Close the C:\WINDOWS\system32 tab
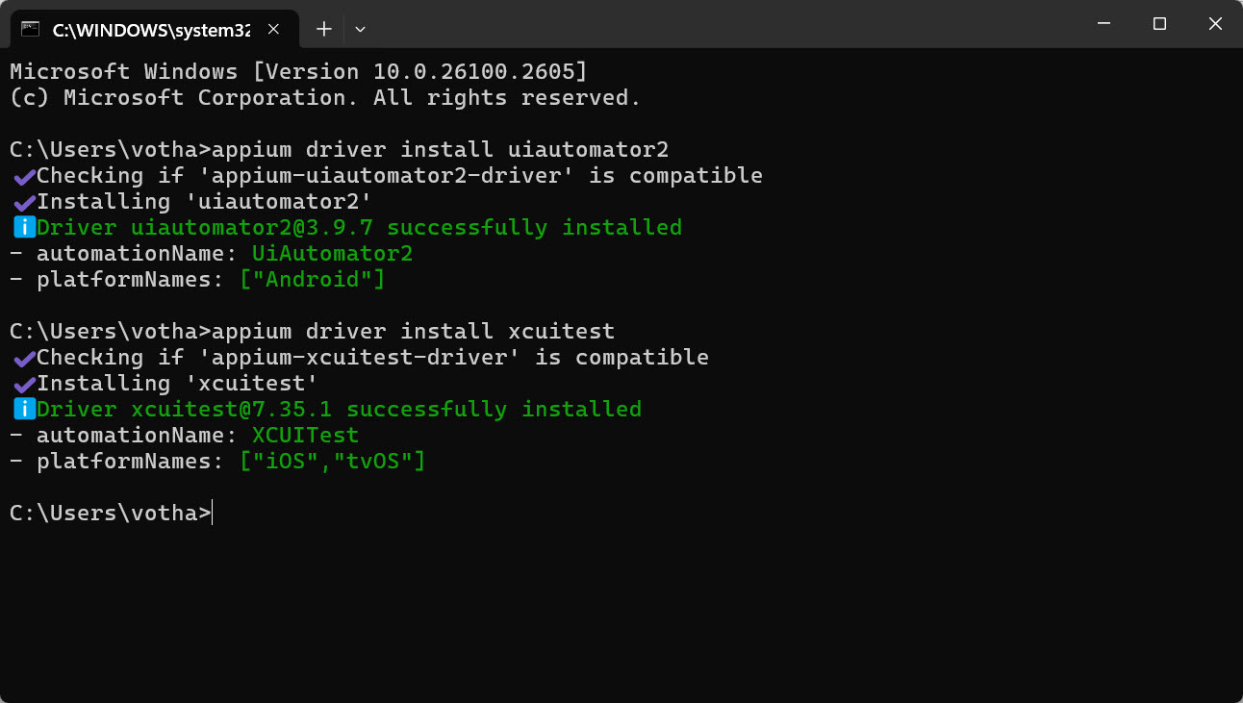The width and height of the screenshot is (1243, 703). point(273,29)
